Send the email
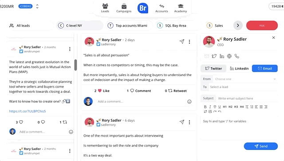The width and height of the screenshot is (284, 161). (261, 146)
